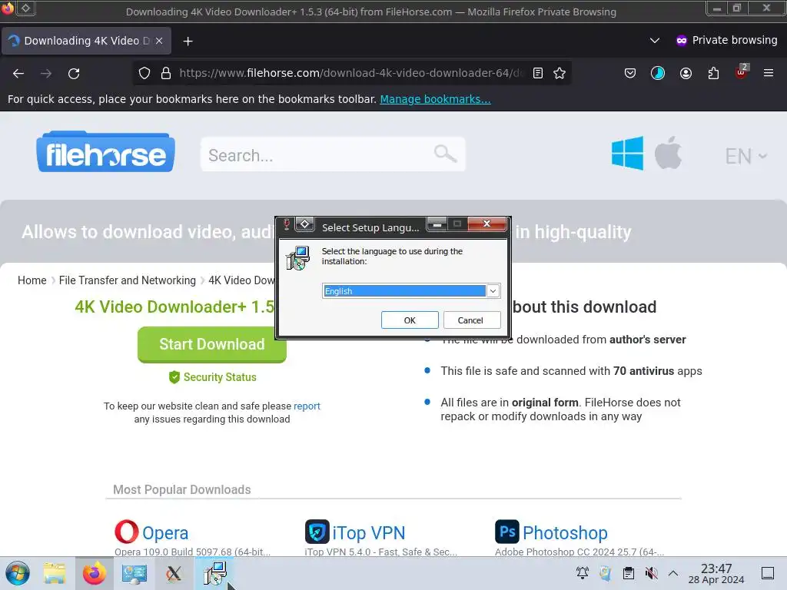Close the Downloading 4K Video tab
The image size is (787, 590).
click(x=159, y=41)
